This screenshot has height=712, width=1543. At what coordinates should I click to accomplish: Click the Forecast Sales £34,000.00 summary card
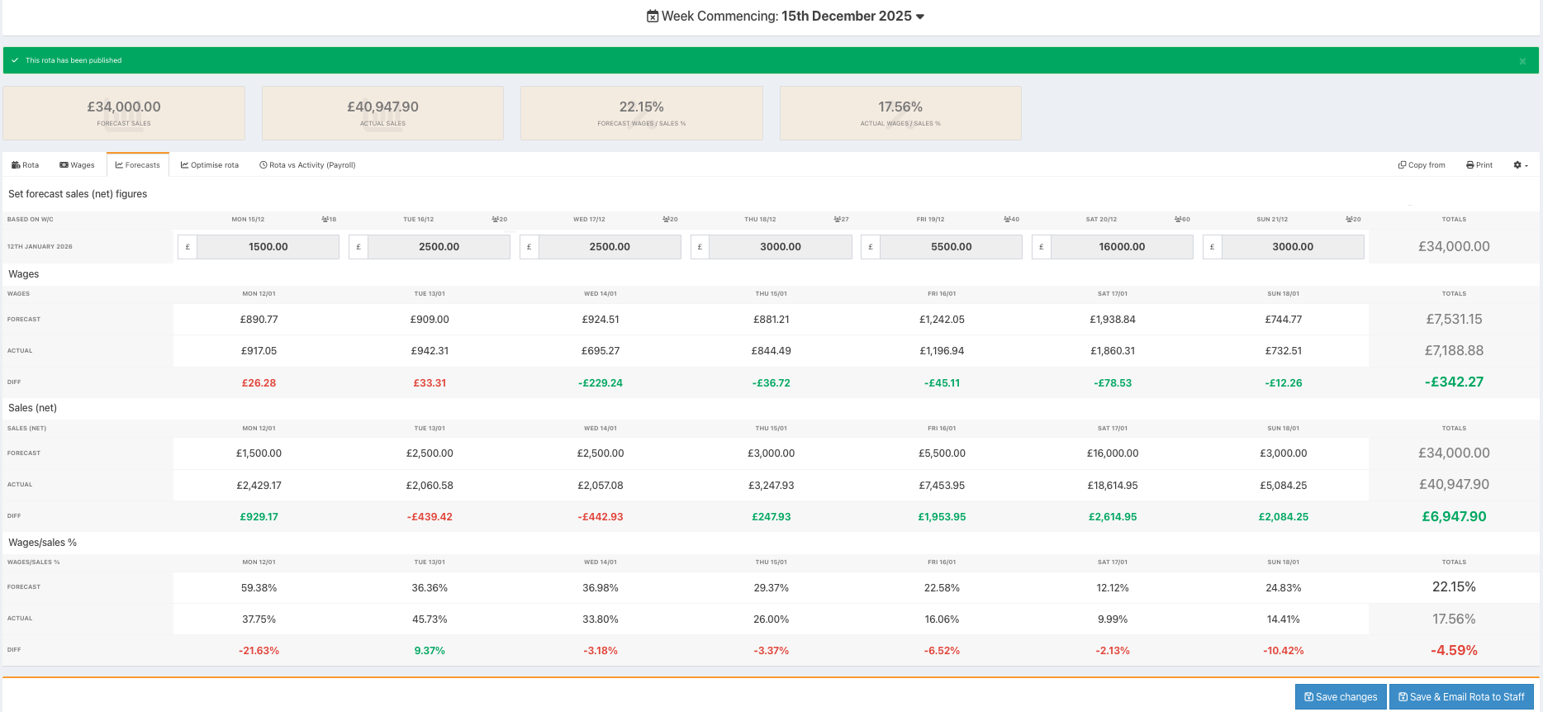click(124, 113)
